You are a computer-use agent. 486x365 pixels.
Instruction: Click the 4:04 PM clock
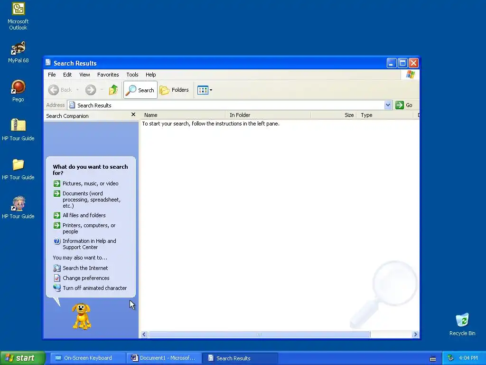468,358
